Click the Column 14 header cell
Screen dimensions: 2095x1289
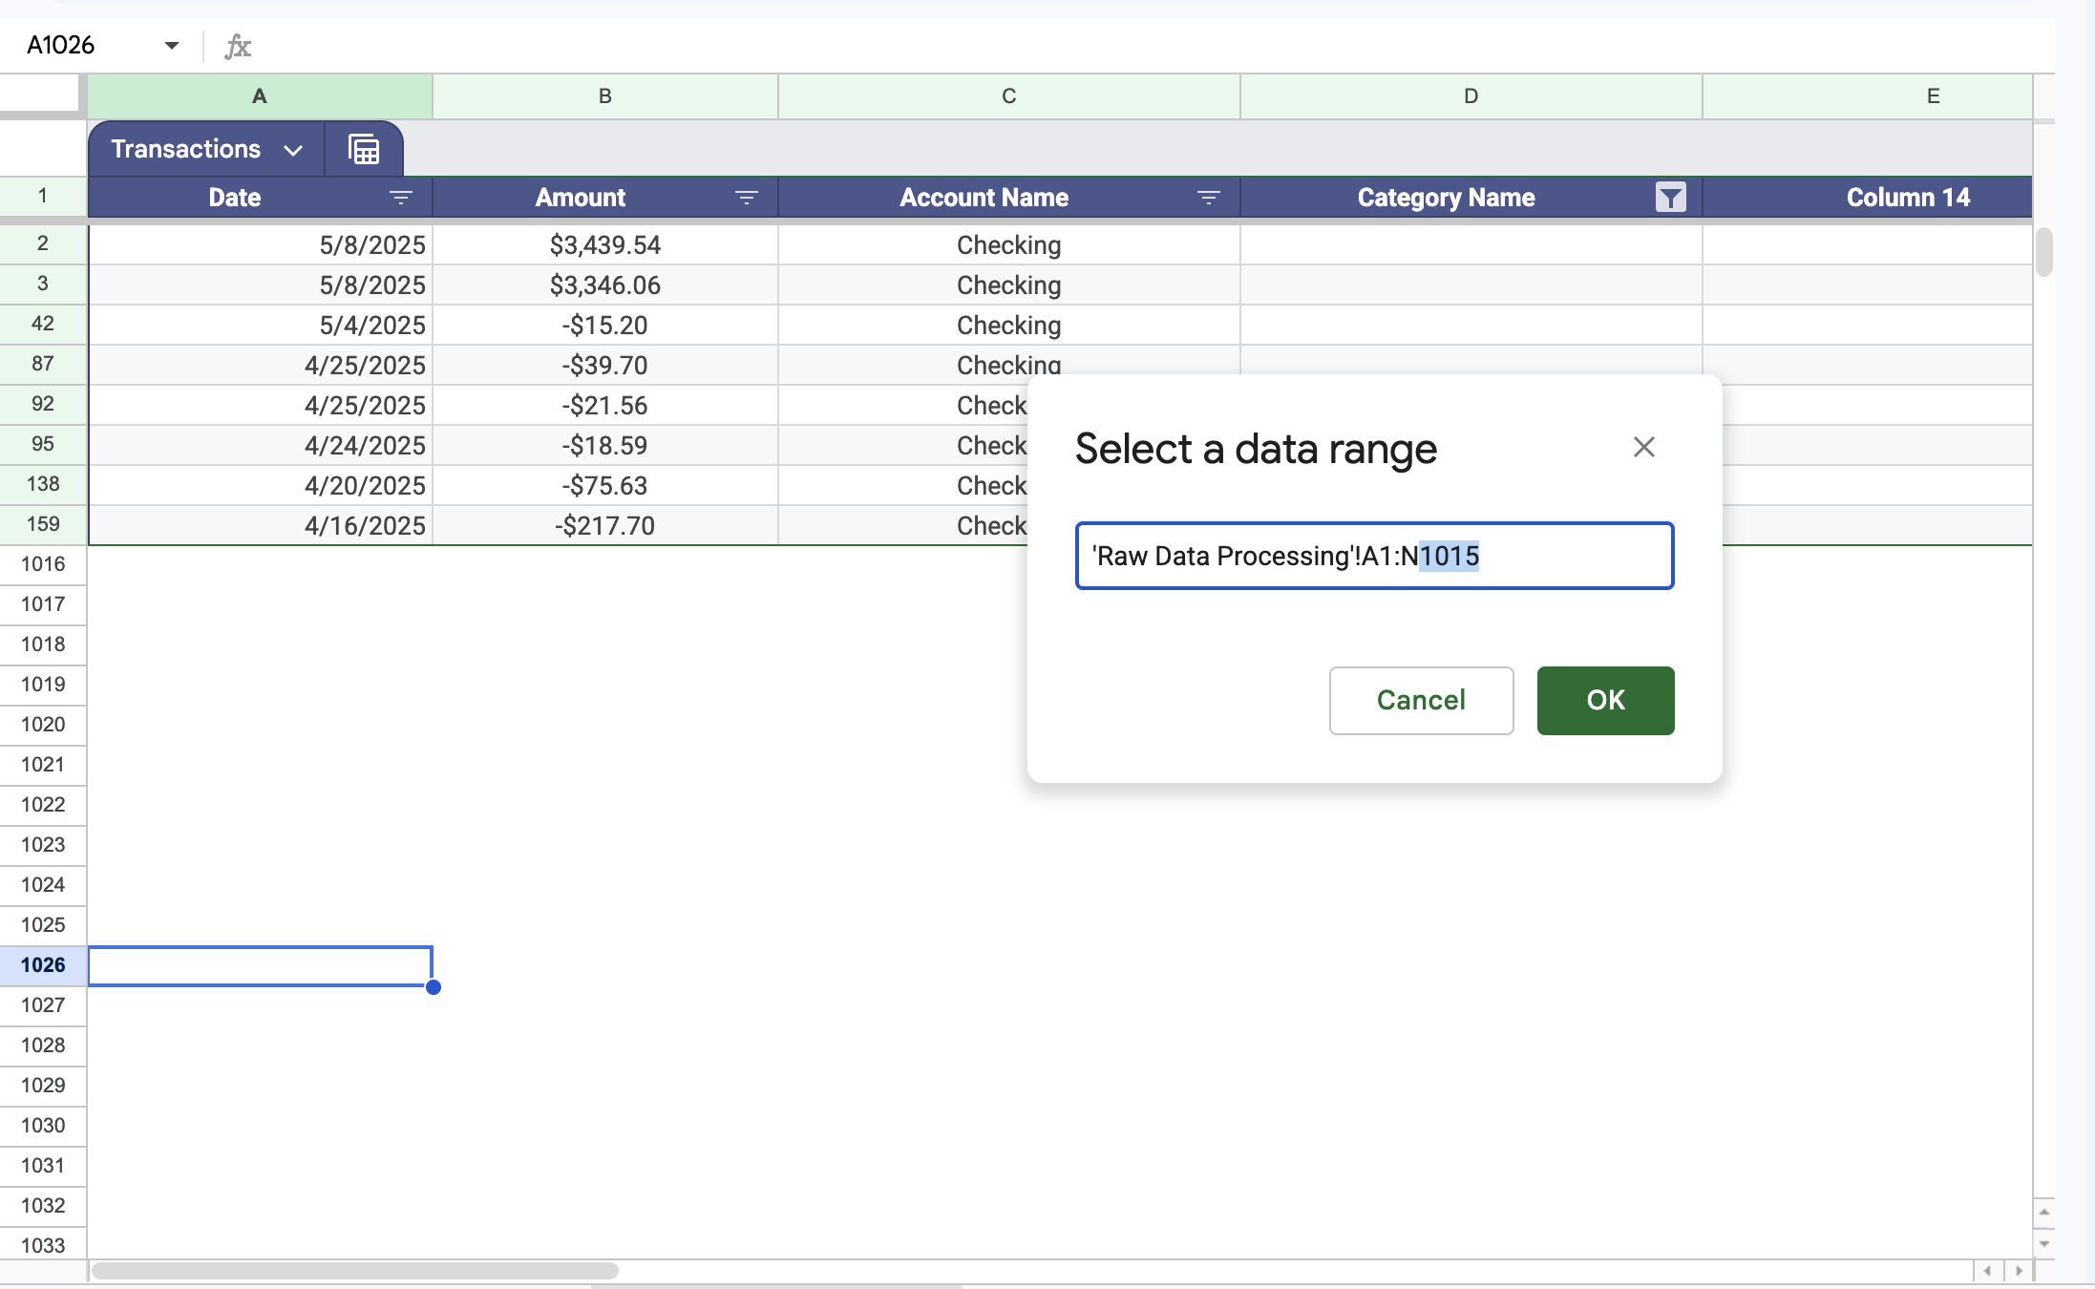(x=1868, y=198)
